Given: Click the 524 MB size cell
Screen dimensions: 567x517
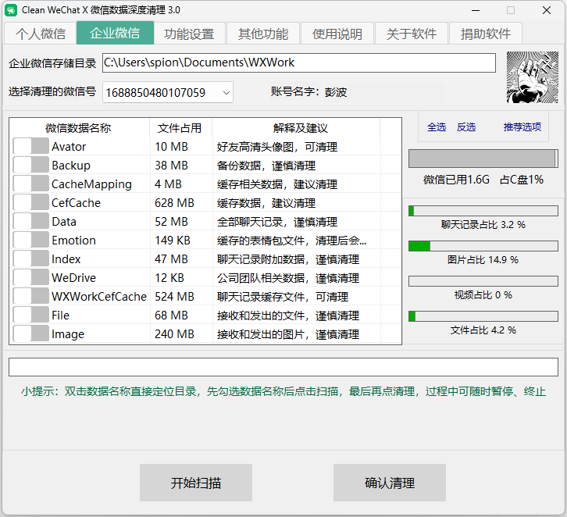Looking at the screenshot, I should tap(174, 297).
